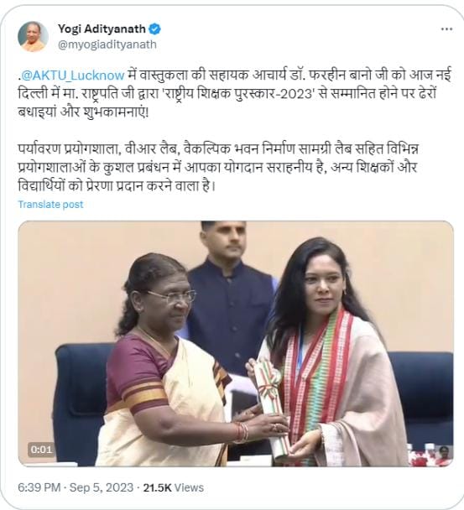
Task: Open the @myogiadityanath handle
Action: (107, 44)
